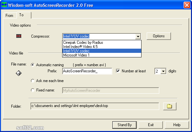Uncheck Number at least checkbox
The height and width of the screenshot is (132, 192).
pyautogui.click(x=118, y=71)
